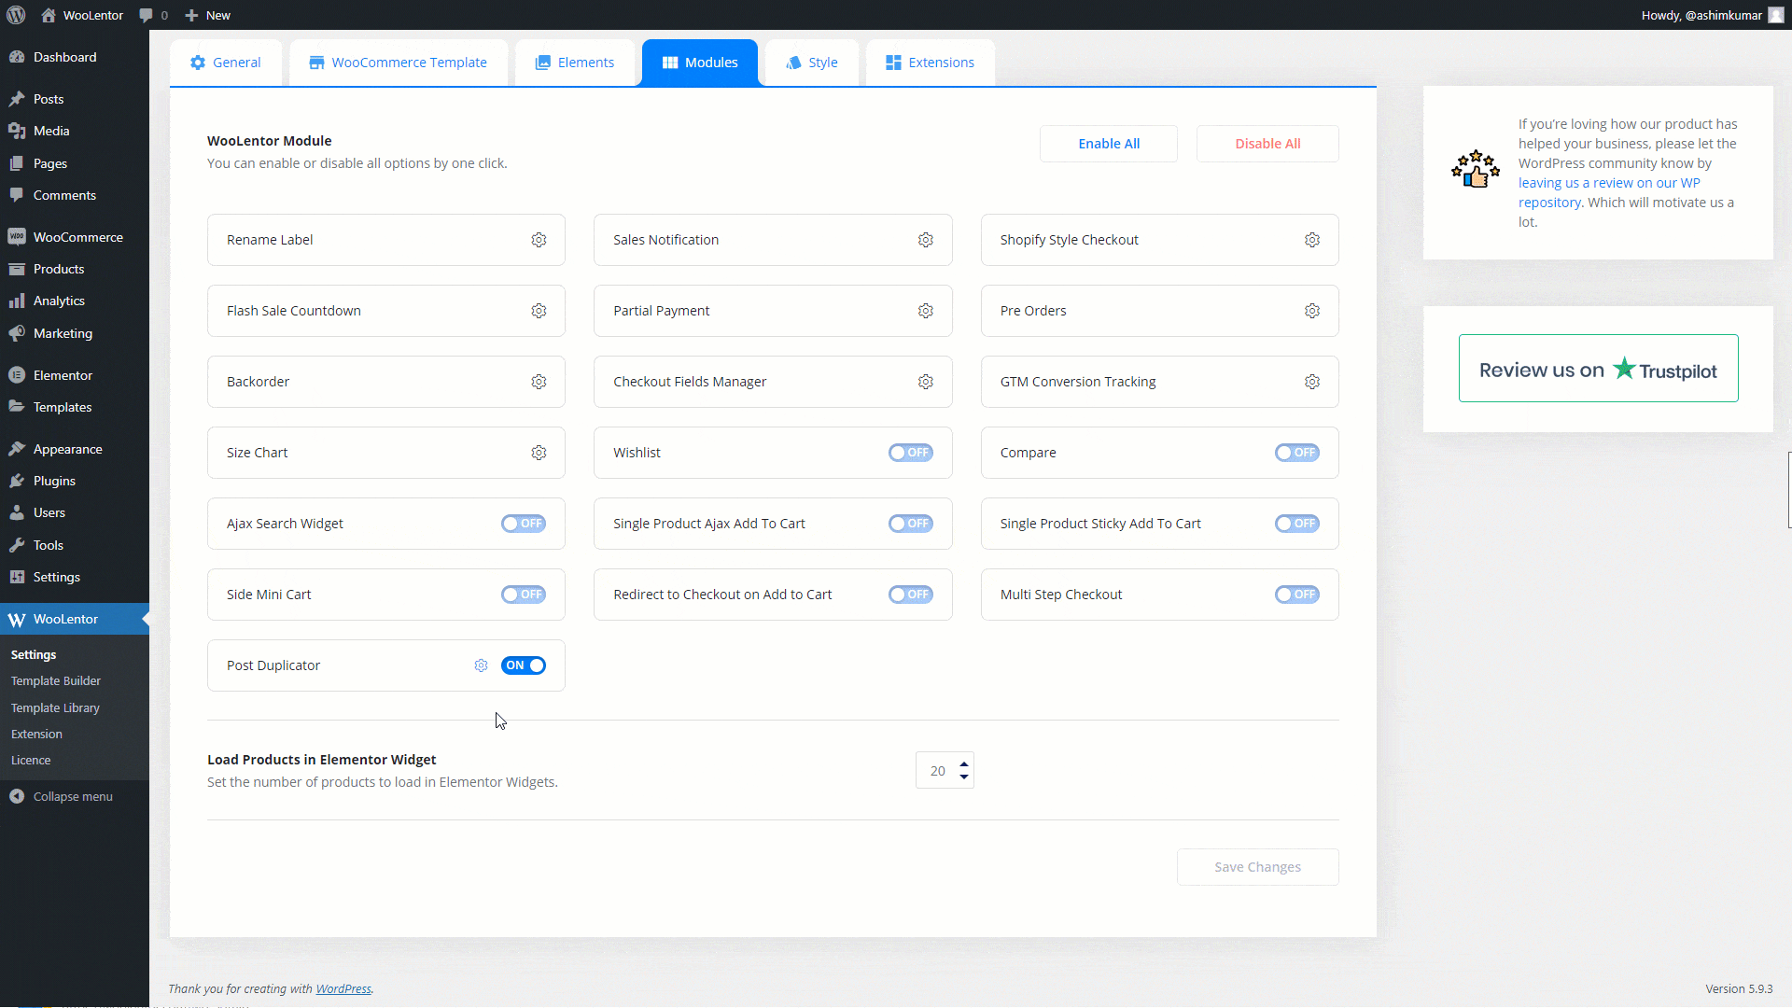Open GTM Conversion Tracking settings gear
The height and width of the screenshot is (1008, 1792).
coord(1312,381)
